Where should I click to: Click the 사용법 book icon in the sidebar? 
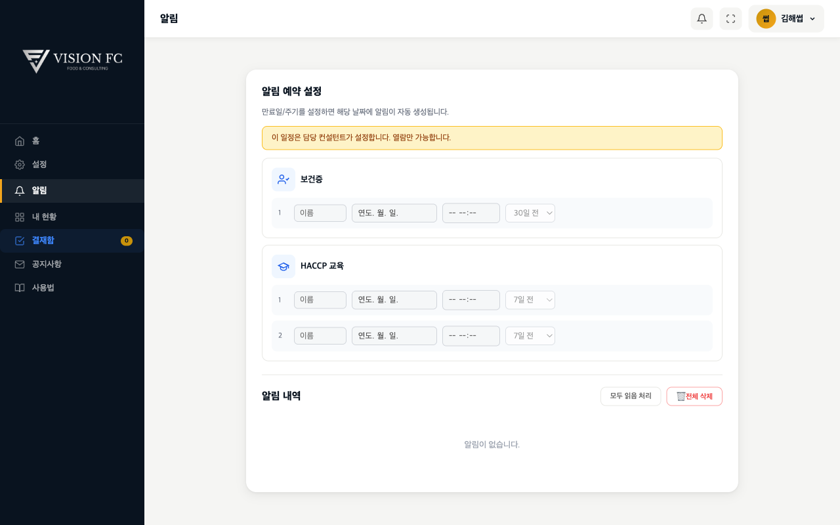pos(20,288)
